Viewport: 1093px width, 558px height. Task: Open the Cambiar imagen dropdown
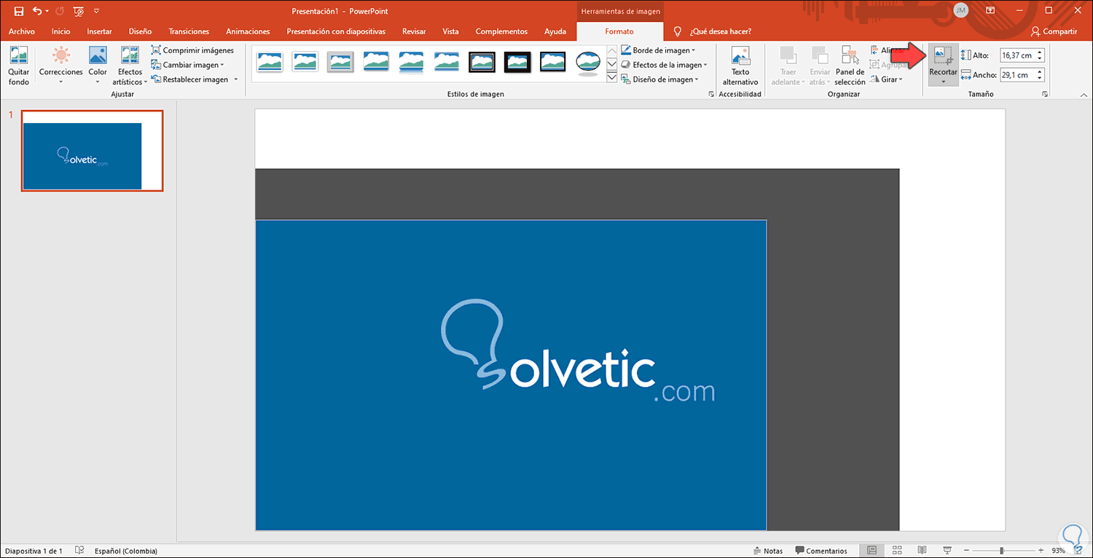pyautogui.click(x=188, y=65)
